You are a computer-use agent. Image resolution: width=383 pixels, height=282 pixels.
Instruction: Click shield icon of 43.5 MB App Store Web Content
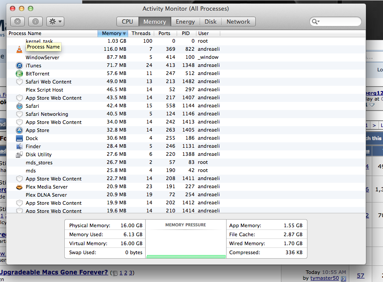coord(19,98)
